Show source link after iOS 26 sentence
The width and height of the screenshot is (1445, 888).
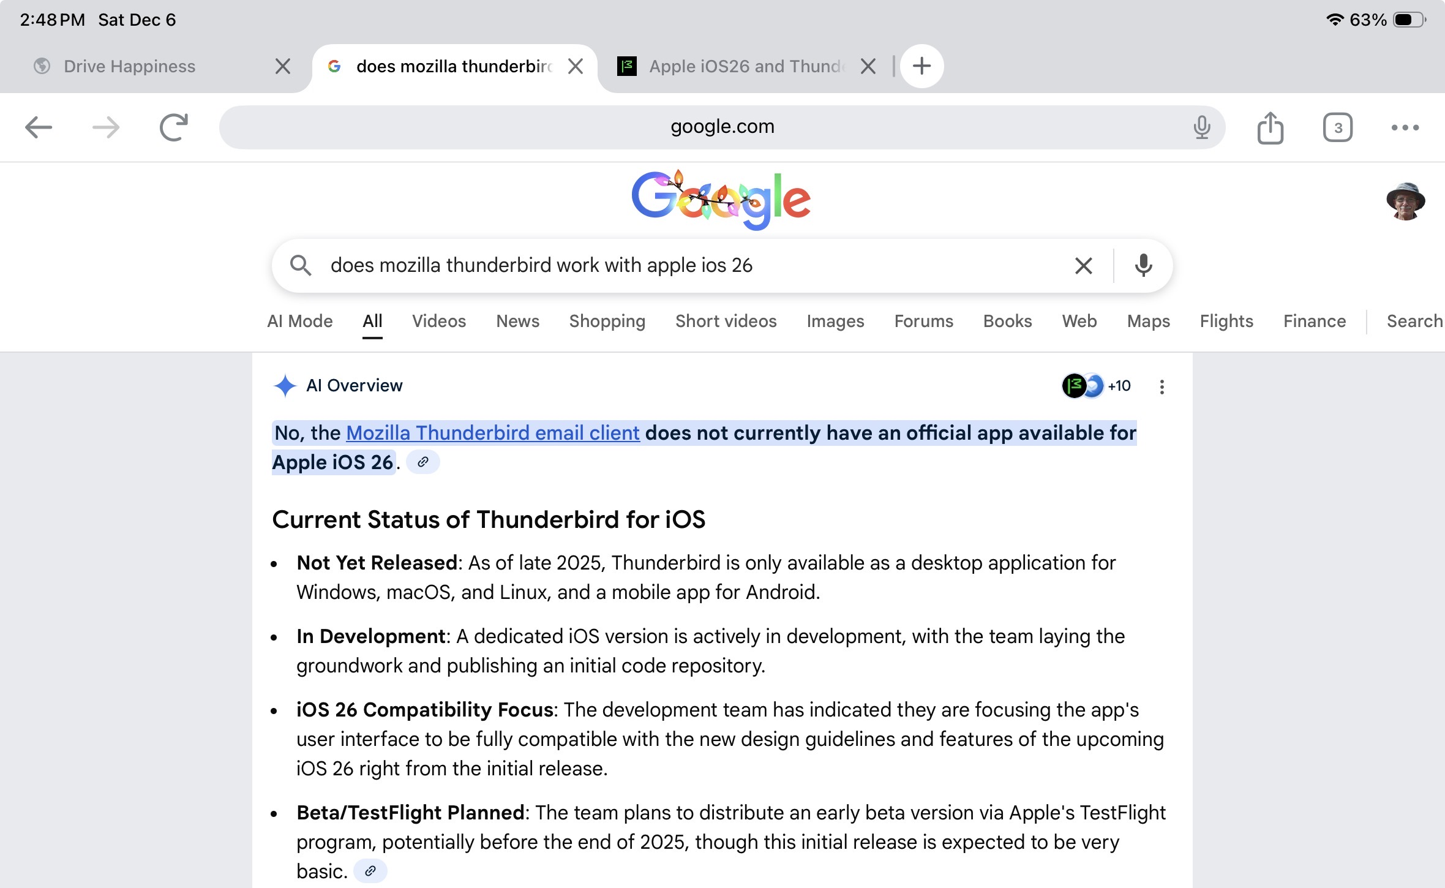pos(422,462)
